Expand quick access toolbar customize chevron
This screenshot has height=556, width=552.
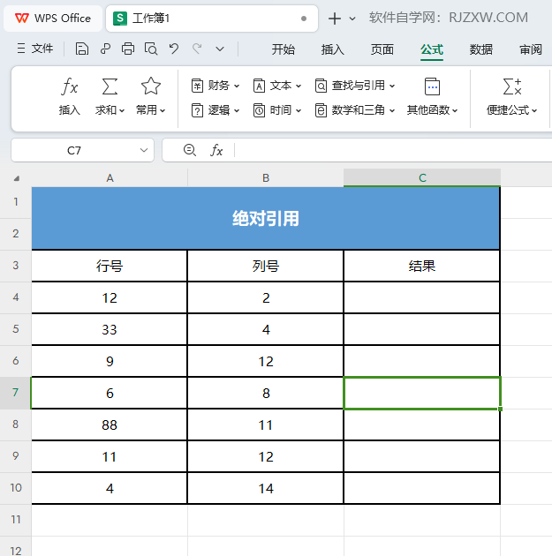click(220, 49)
